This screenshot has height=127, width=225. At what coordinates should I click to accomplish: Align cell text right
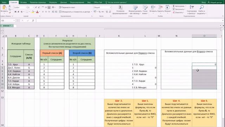(x=49, y=12)
